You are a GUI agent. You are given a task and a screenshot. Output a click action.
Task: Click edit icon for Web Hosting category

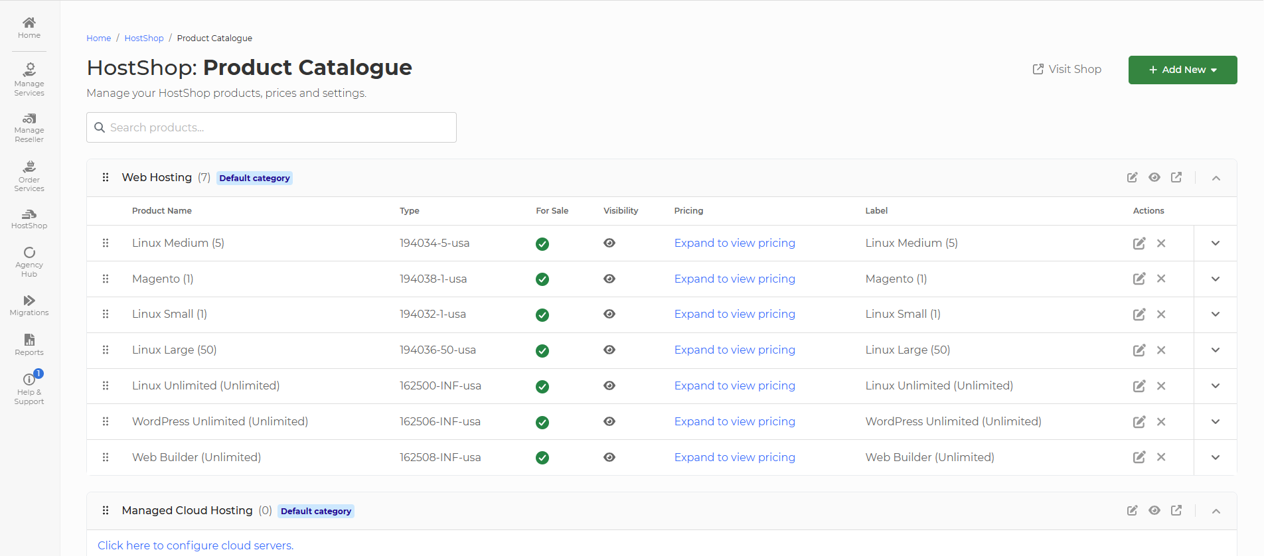point(1132,177)
